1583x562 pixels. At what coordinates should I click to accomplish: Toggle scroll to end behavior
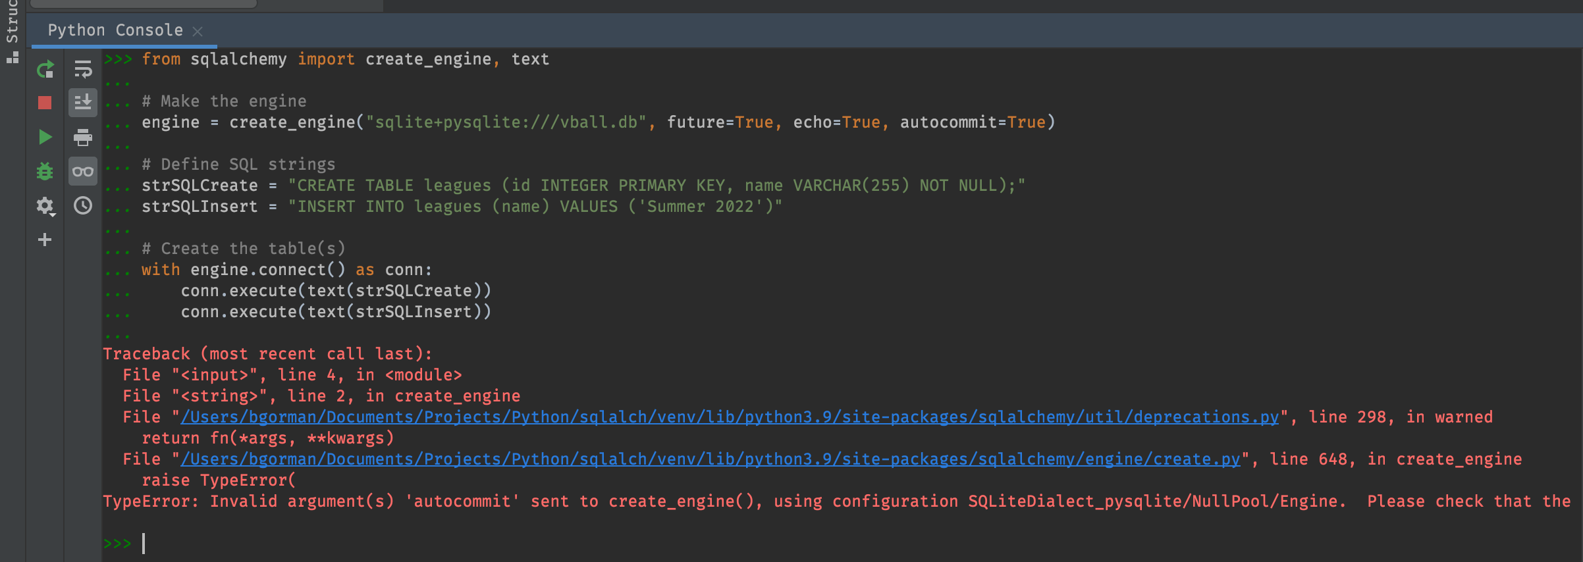82,103
